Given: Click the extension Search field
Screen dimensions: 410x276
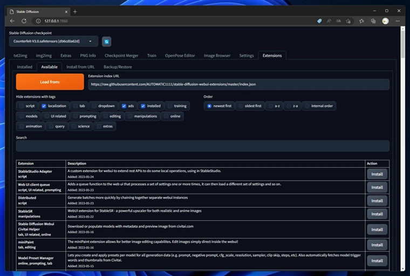Looking at the screenshot, I should click(203, 146).
